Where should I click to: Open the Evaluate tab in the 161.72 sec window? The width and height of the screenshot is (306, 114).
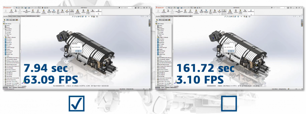[x=176, y=16]
